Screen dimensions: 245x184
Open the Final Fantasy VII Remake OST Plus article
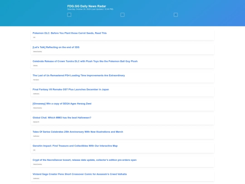coord(71,90)
